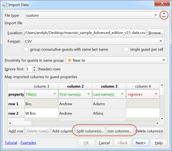172x151 pixels.
Task: Select the column 3 header
Action: [x=109, y=86]
